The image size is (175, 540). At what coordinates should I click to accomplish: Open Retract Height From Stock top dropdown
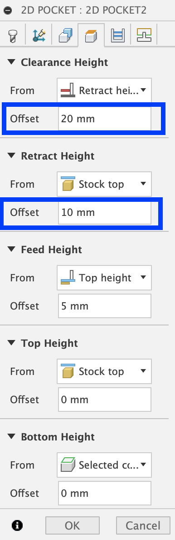point(104,184)
